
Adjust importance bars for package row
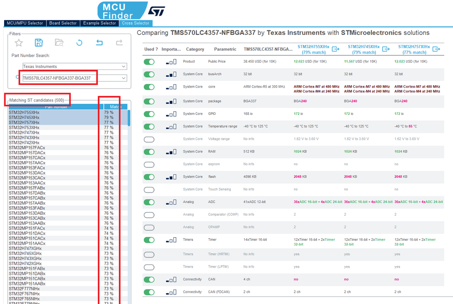click(171, 102)
